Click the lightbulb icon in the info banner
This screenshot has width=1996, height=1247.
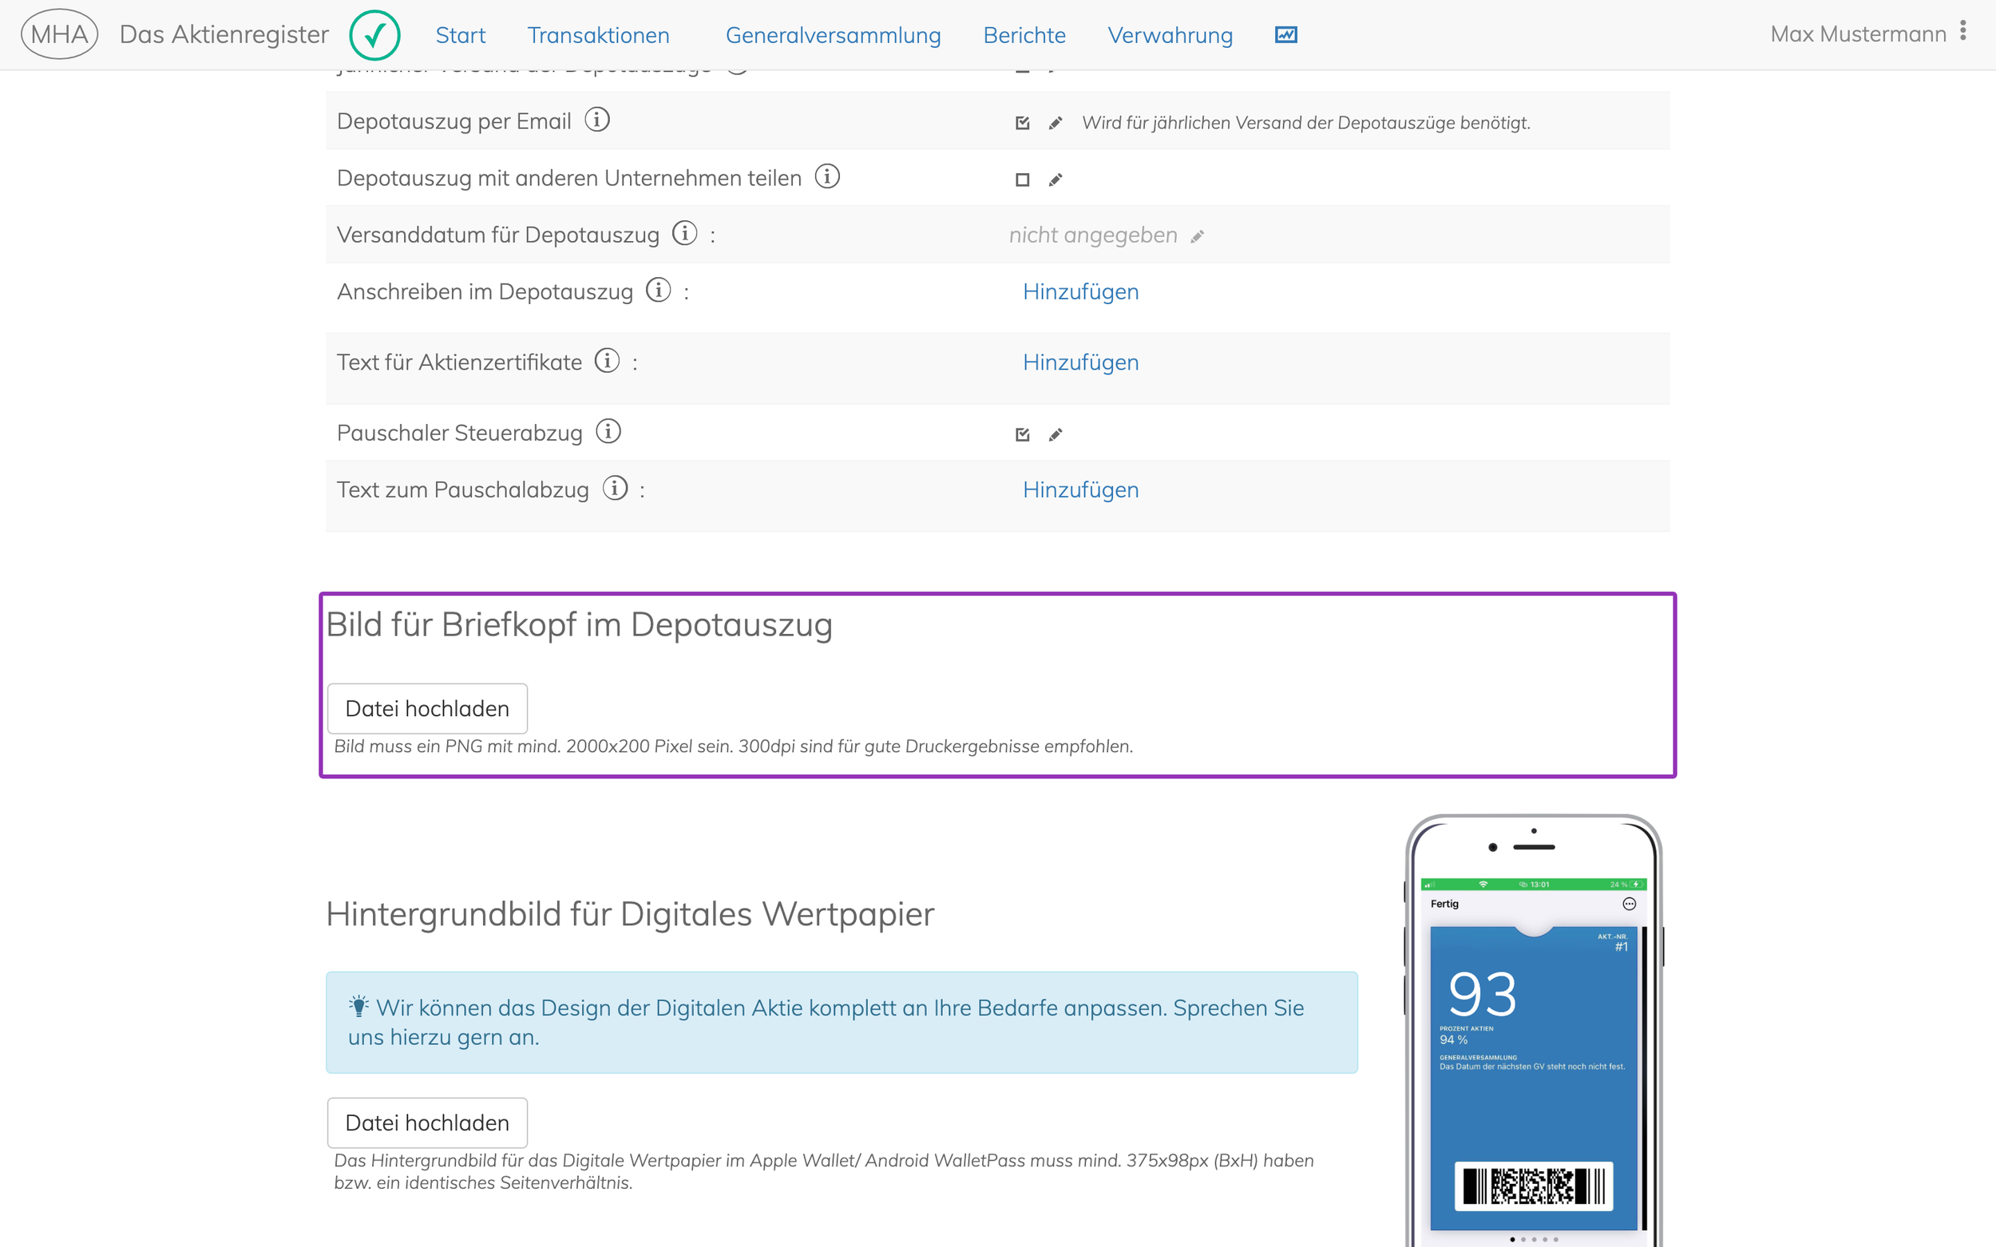(358, 1006)
